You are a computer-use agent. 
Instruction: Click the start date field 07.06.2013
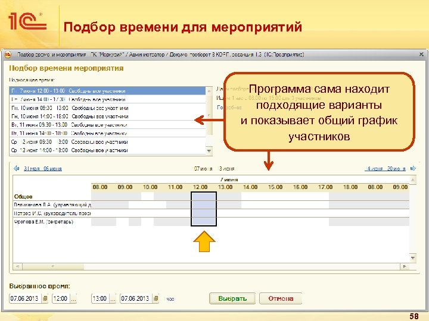tap(25, 298)
